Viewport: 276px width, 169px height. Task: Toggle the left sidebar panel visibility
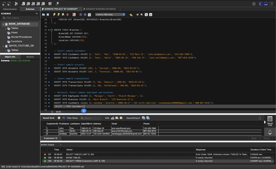coord(261,3)
